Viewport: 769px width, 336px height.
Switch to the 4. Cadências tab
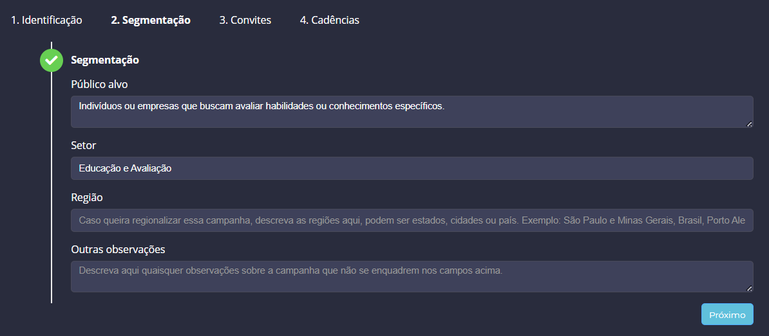point(330,20)
